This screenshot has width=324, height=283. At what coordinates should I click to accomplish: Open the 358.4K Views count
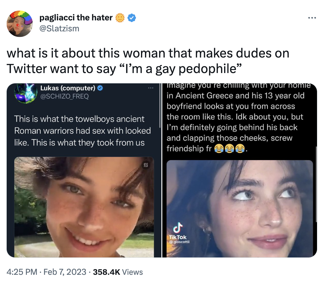coord(118,272)
